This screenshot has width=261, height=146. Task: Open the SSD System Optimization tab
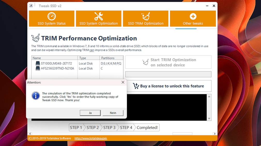tap(98, 19)
